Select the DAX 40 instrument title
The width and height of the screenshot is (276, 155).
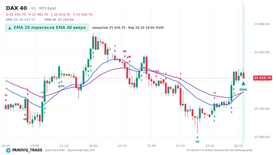[x=16, y=8]
